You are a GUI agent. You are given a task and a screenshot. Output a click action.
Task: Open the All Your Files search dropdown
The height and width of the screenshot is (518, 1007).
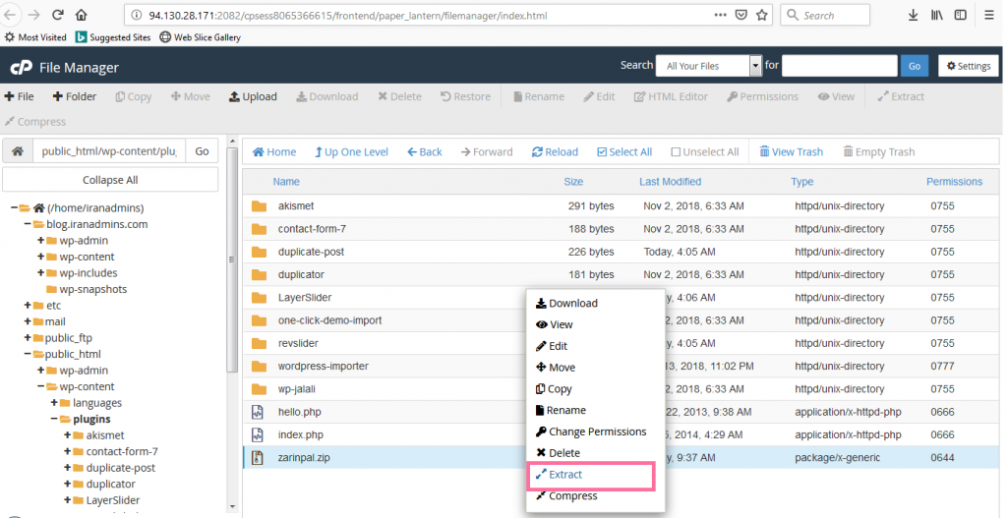pyautogui.click(x=709, y=66)
